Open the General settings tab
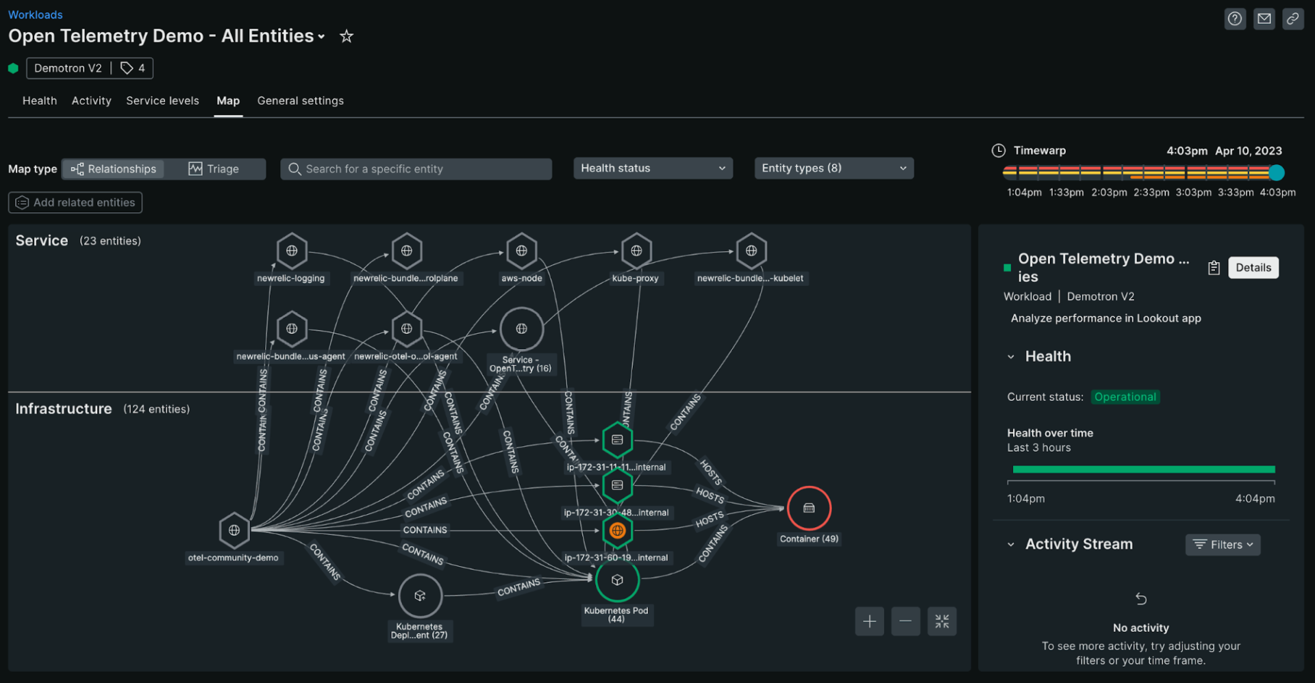 [301, 101]
